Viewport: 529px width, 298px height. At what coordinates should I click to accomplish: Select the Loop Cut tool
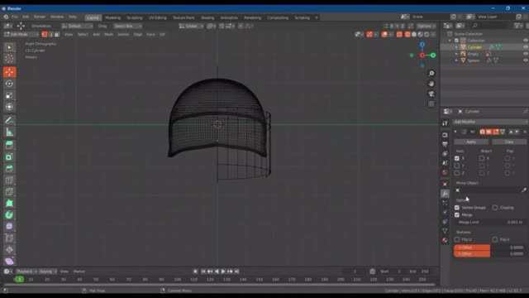9,180
